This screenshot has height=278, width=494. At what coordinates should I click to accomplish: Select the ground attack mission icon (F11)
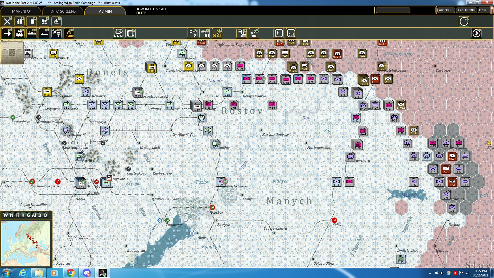tap(69, 33)
